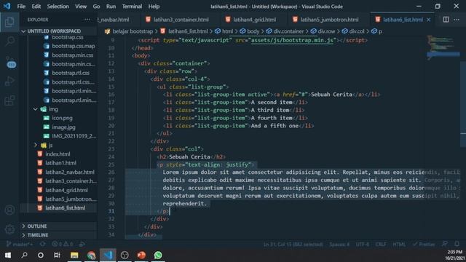Open the Edit menu

click(36, 7)
